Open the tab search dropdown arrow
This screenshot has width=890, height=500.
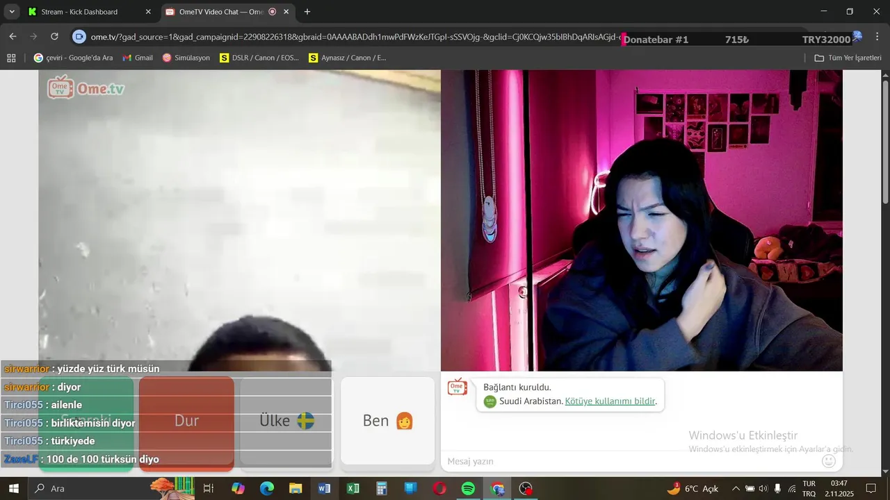click(12, 12)
